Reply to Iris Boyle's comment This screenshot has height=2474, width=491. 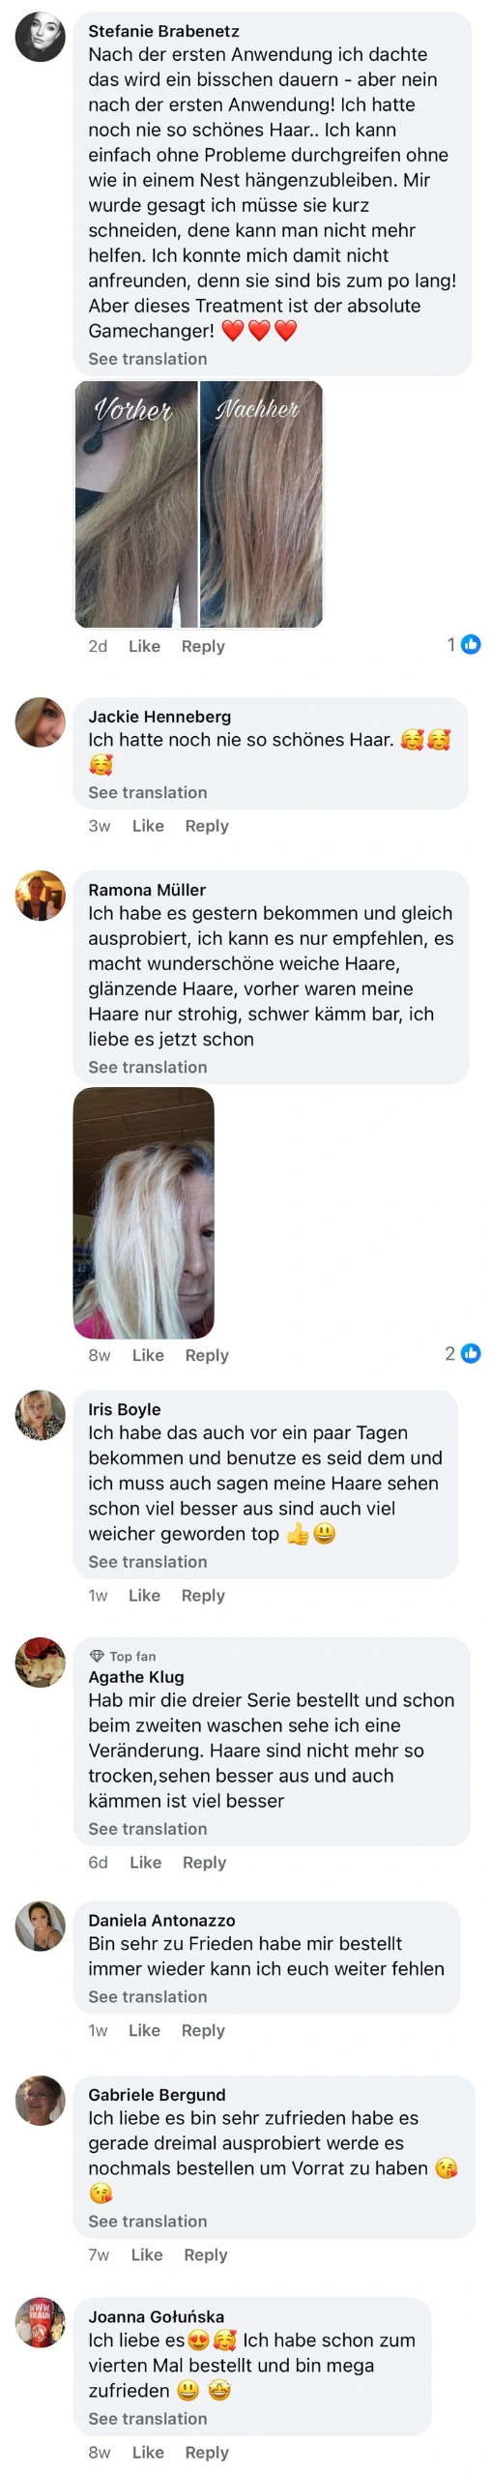tap(203, 1595)
